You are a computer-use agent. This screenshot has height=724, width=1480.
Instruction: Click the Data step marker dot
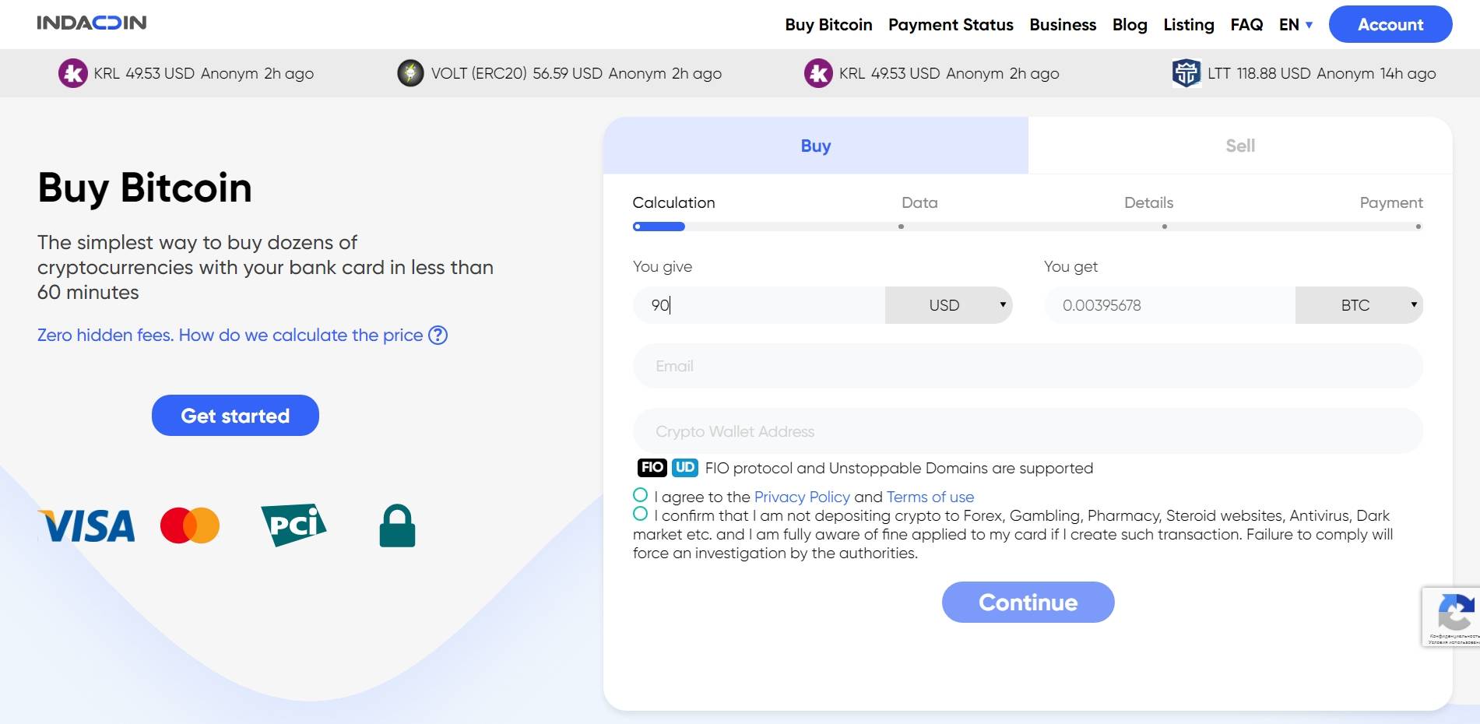tap(901, 227)
